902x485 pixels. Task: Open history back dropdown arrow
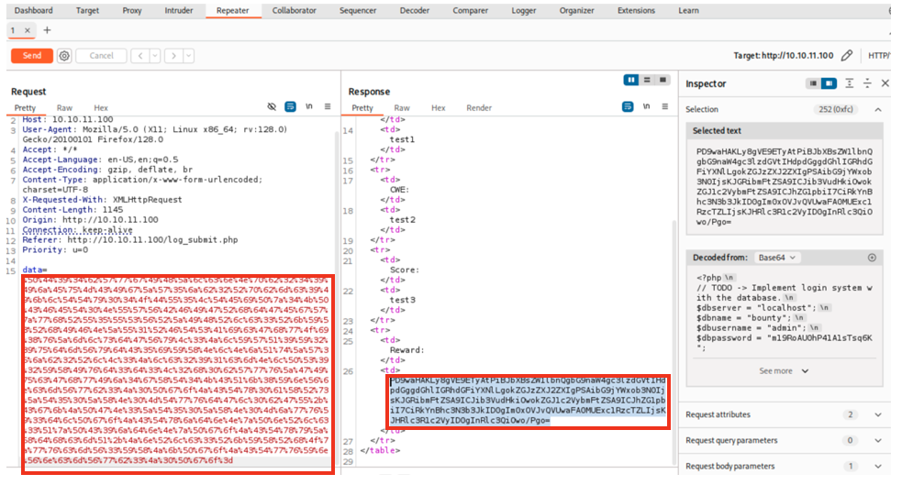(155, 56)
